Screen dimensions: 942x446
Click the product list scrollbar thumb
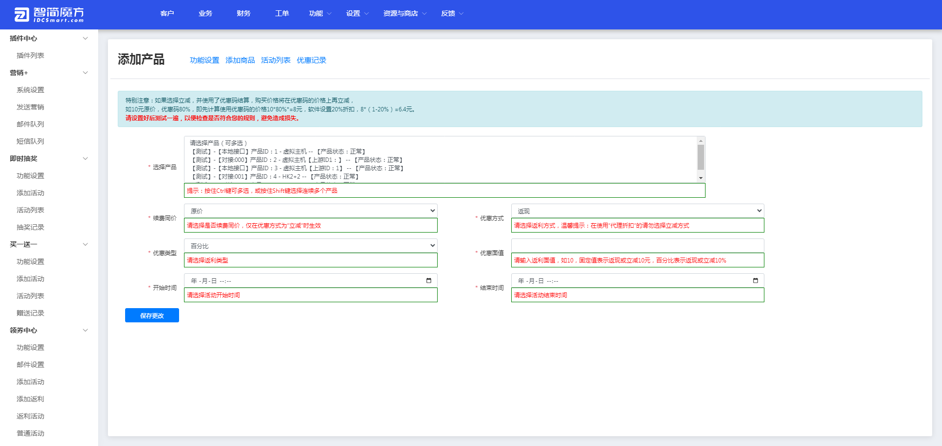(701, 157)
